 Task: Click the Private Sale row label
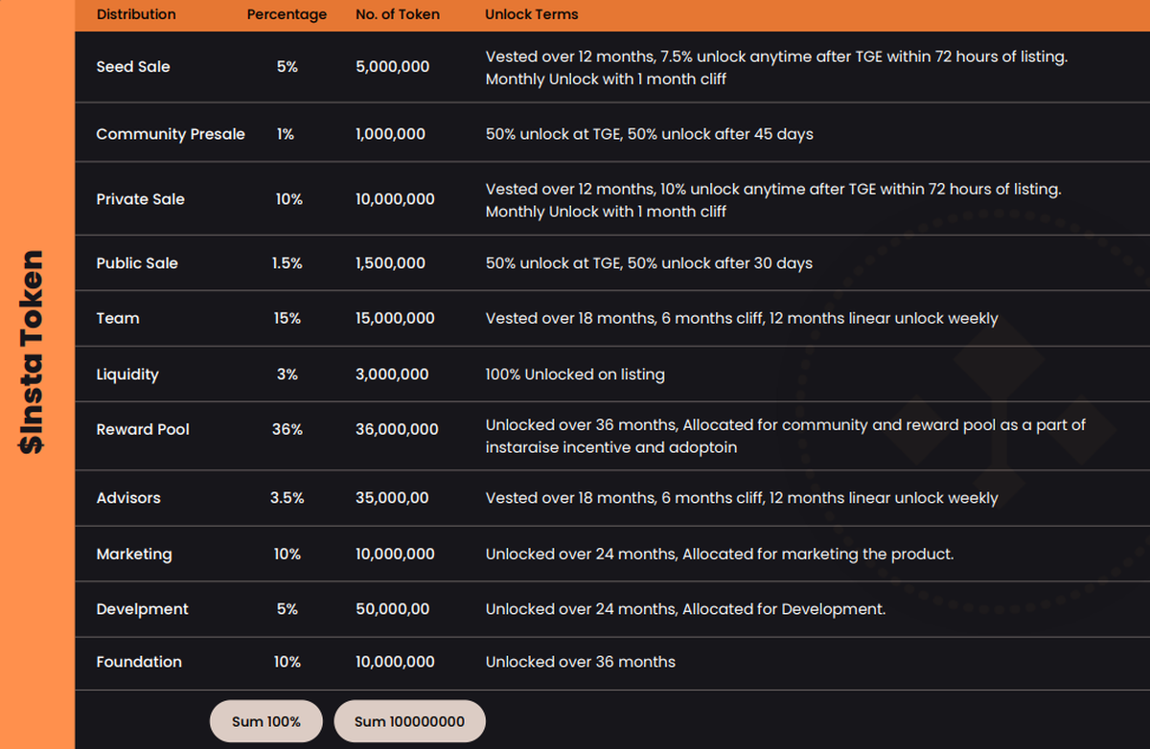[140, 199]
